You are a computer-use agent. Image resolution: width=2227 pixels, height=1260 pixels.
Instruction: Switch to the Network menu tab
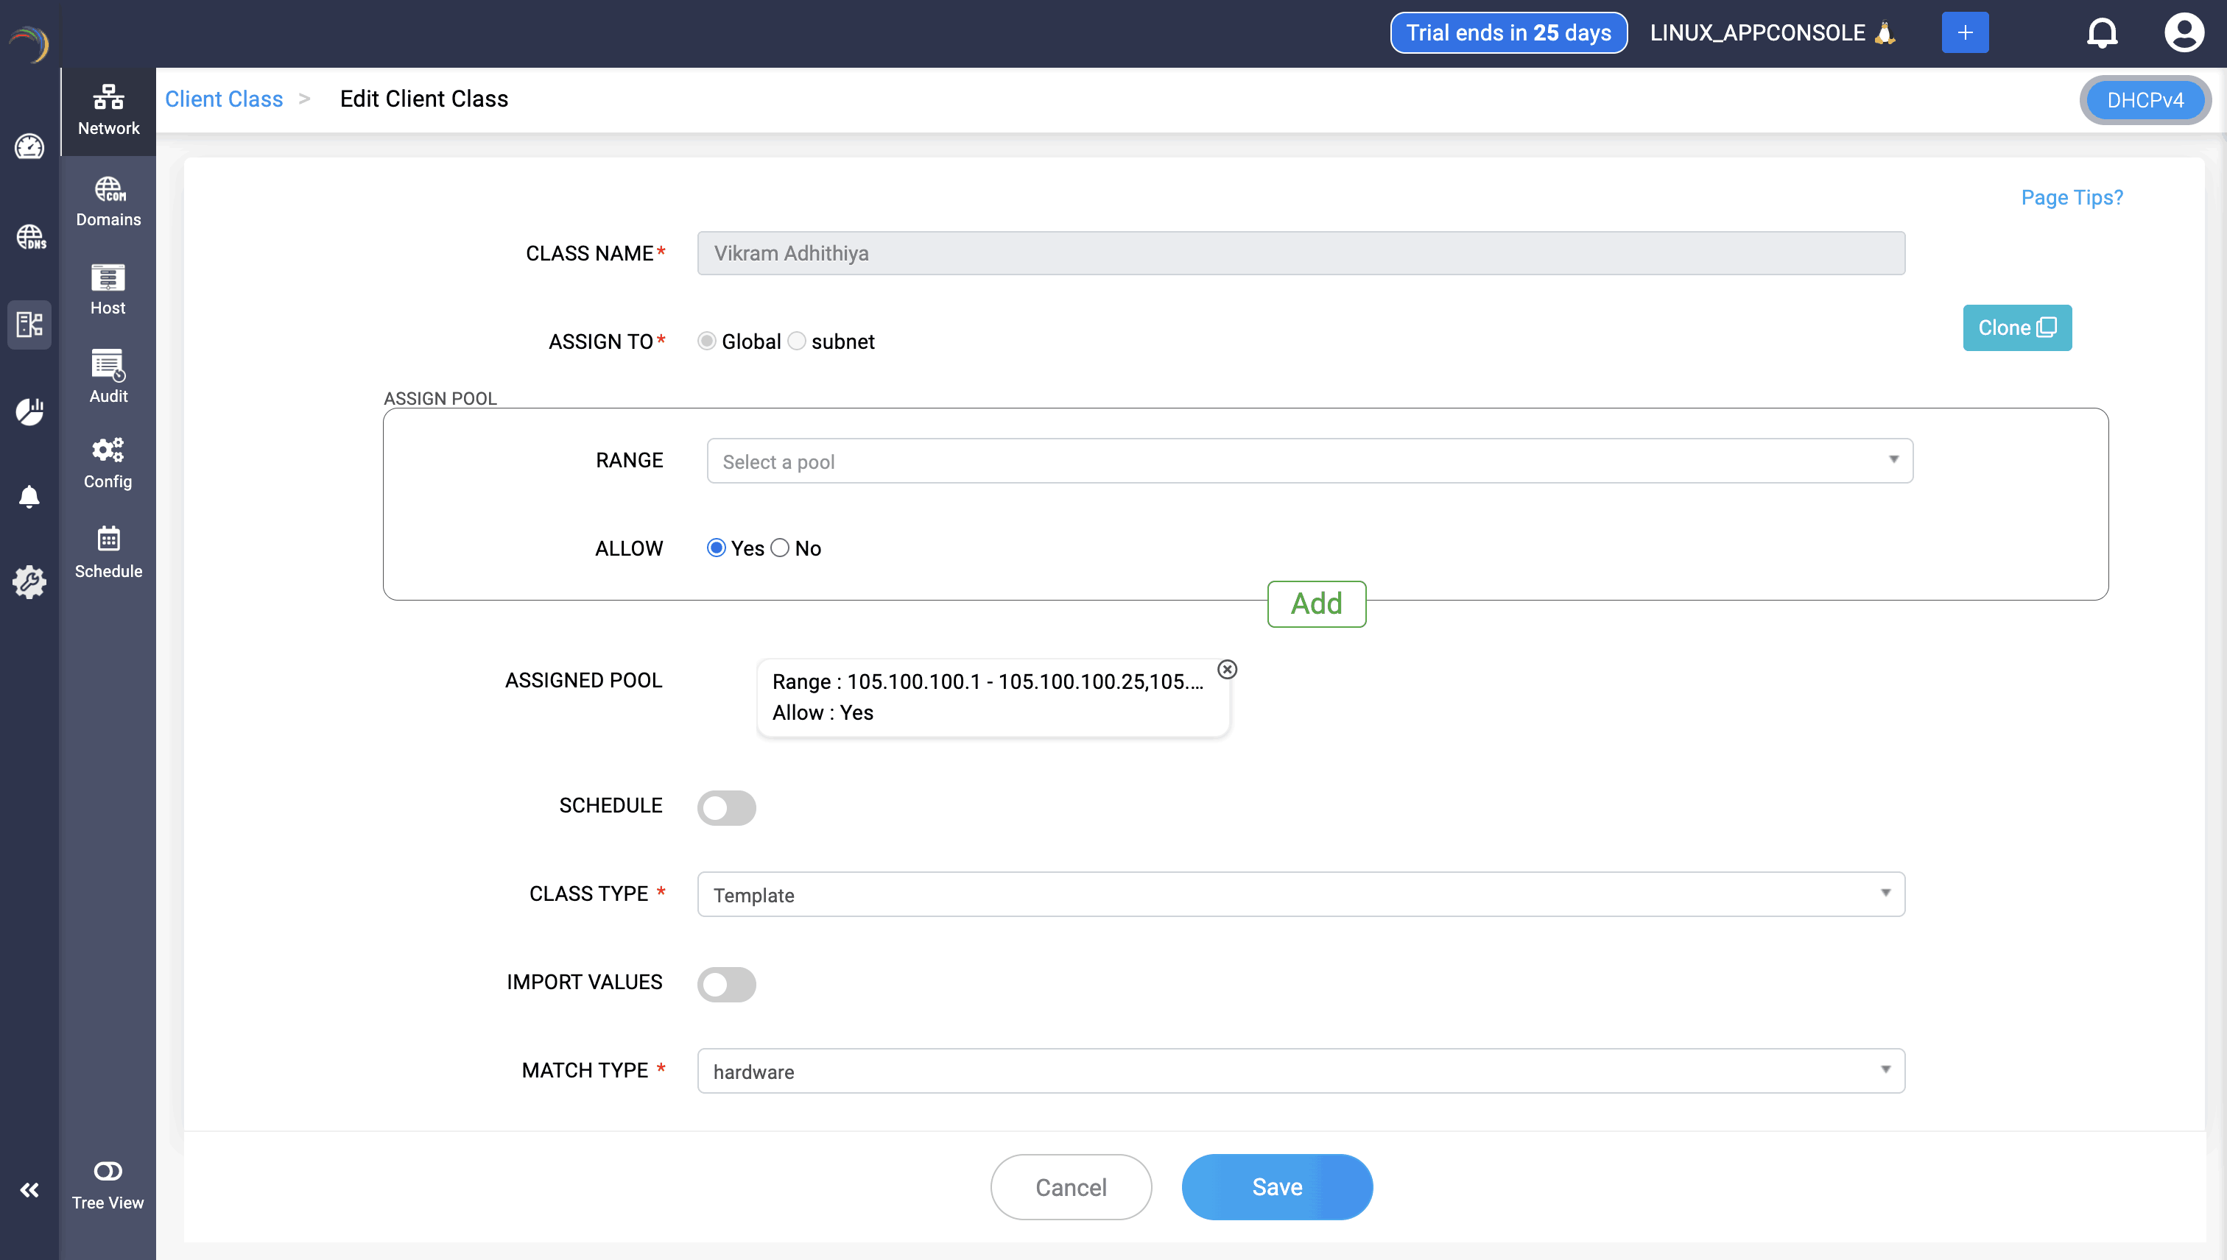(x=108, y=110)
